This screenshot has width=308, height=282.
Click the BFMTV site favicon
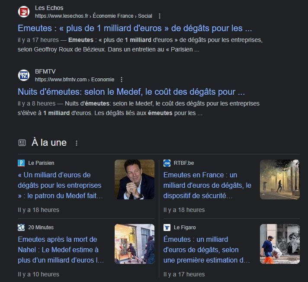click(24, 75)
